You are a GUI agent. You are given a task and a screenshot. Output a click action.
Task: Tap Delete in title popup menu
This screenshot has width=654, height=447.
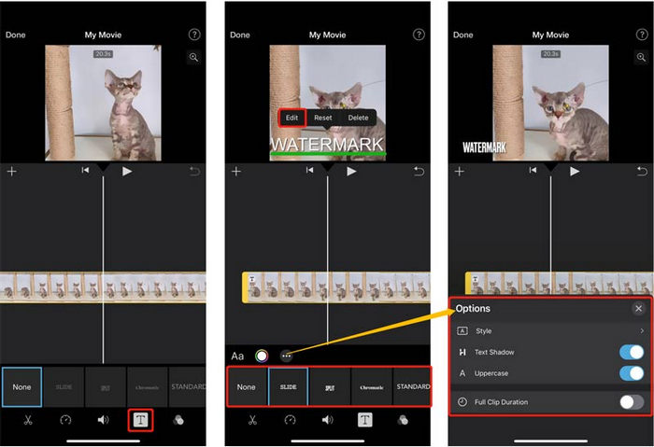point(358,118)
